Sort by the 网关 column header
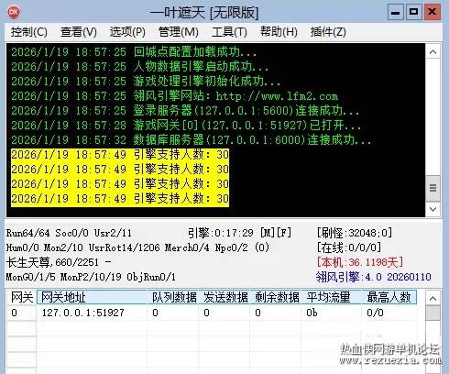449x374 pixels. 22,297
